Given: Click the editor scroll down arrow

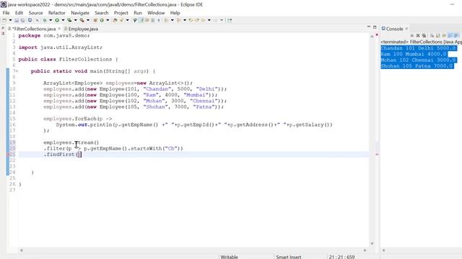Looking at the screenshot, I should [372, 243].
